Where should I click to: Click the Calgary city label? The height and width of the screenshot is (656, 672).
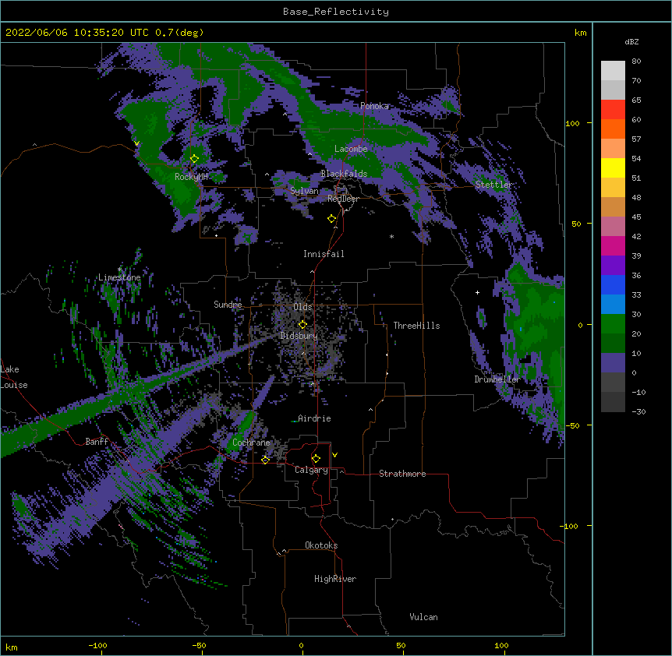(311, 470)
